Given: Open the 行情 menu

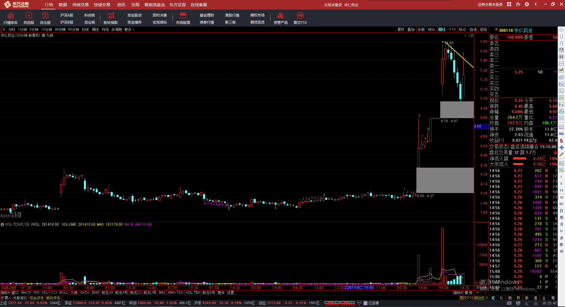Looking at the screenshot, I should tap(49, 5).
